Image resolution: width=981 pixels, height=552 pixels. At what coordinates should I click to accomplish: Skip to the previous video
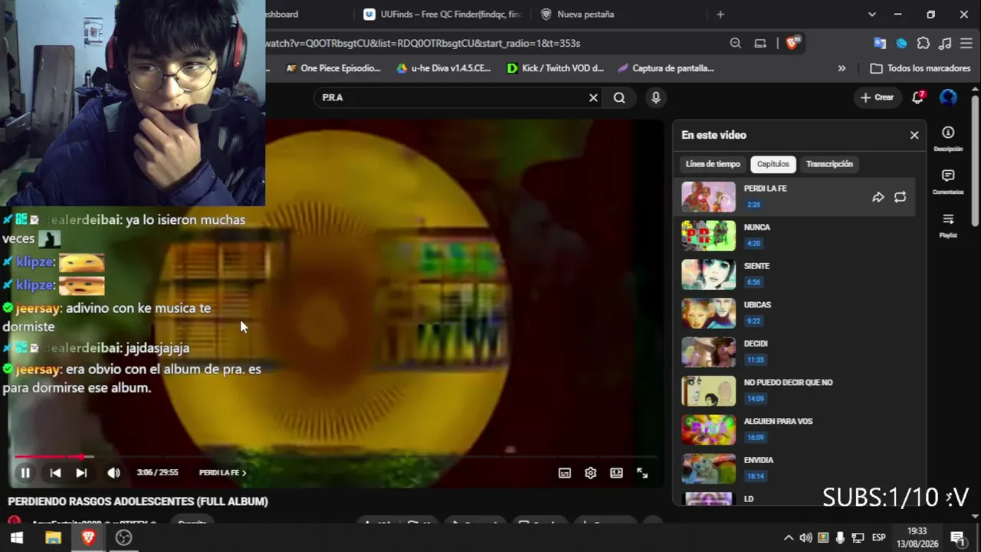coord(55,473)
